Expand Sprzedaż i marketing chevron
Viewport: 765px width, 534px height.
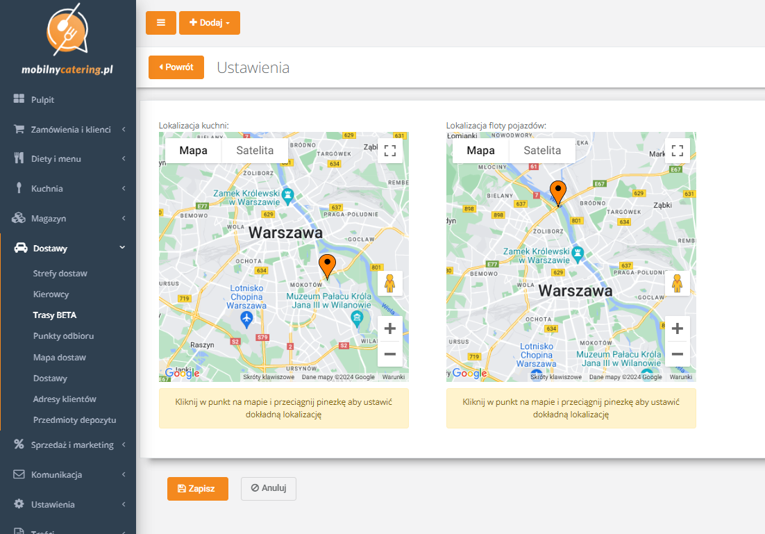(x=124, y=444)
